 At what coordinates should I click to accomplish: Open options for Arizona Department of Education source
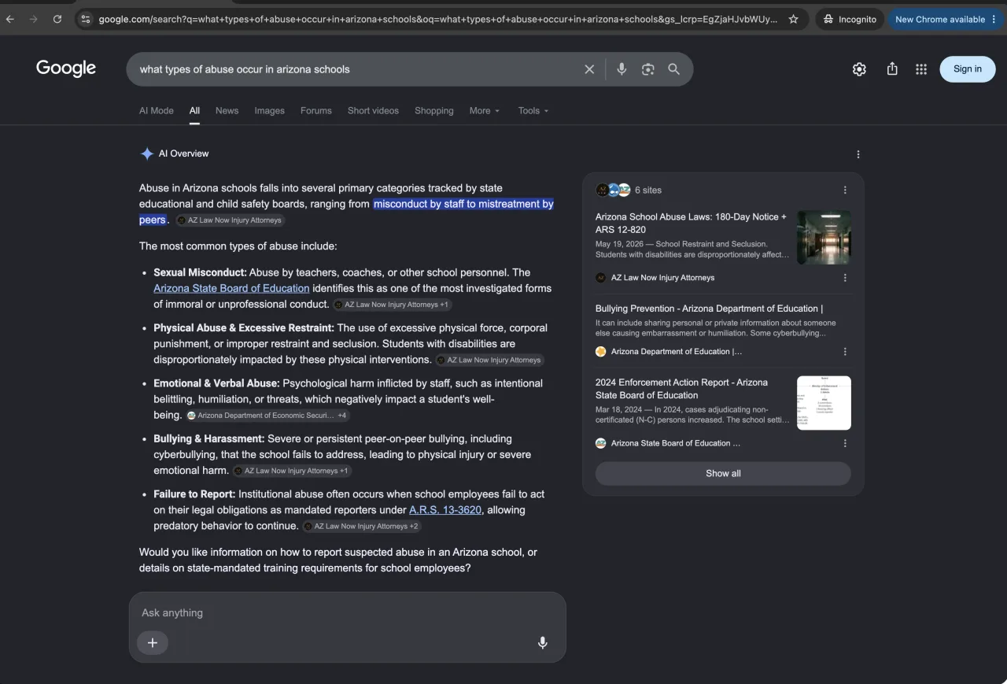click(845, 352)
